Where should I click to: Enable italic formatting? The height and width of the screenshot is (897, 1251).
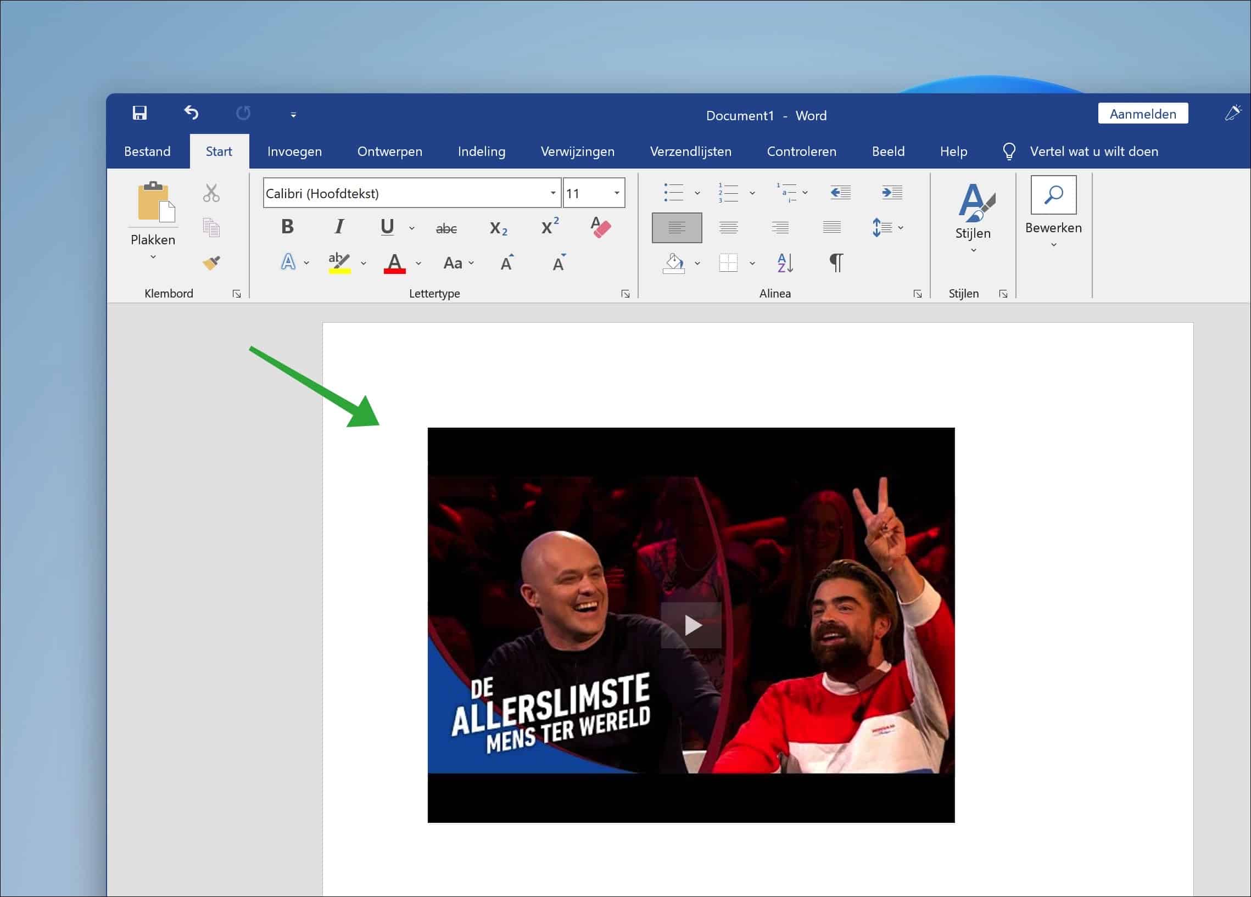[339, 227]
